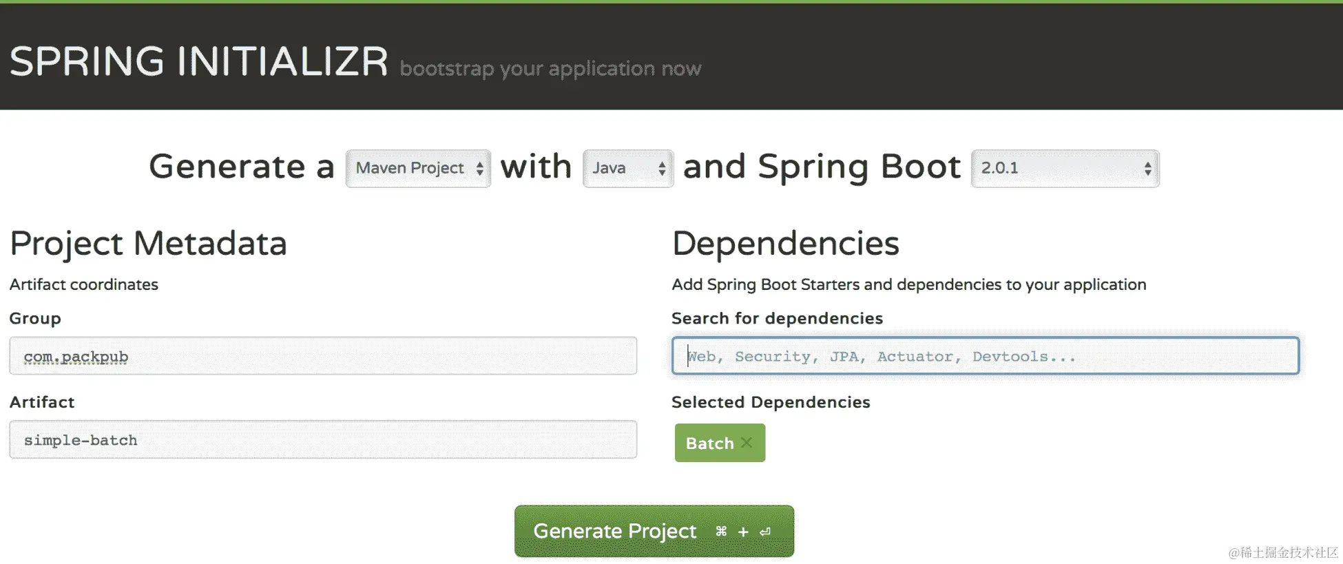Open the Maven Project type dropdown
Image resolution: width=1343 pixels, height=564 pixels.
coord(418,169)
